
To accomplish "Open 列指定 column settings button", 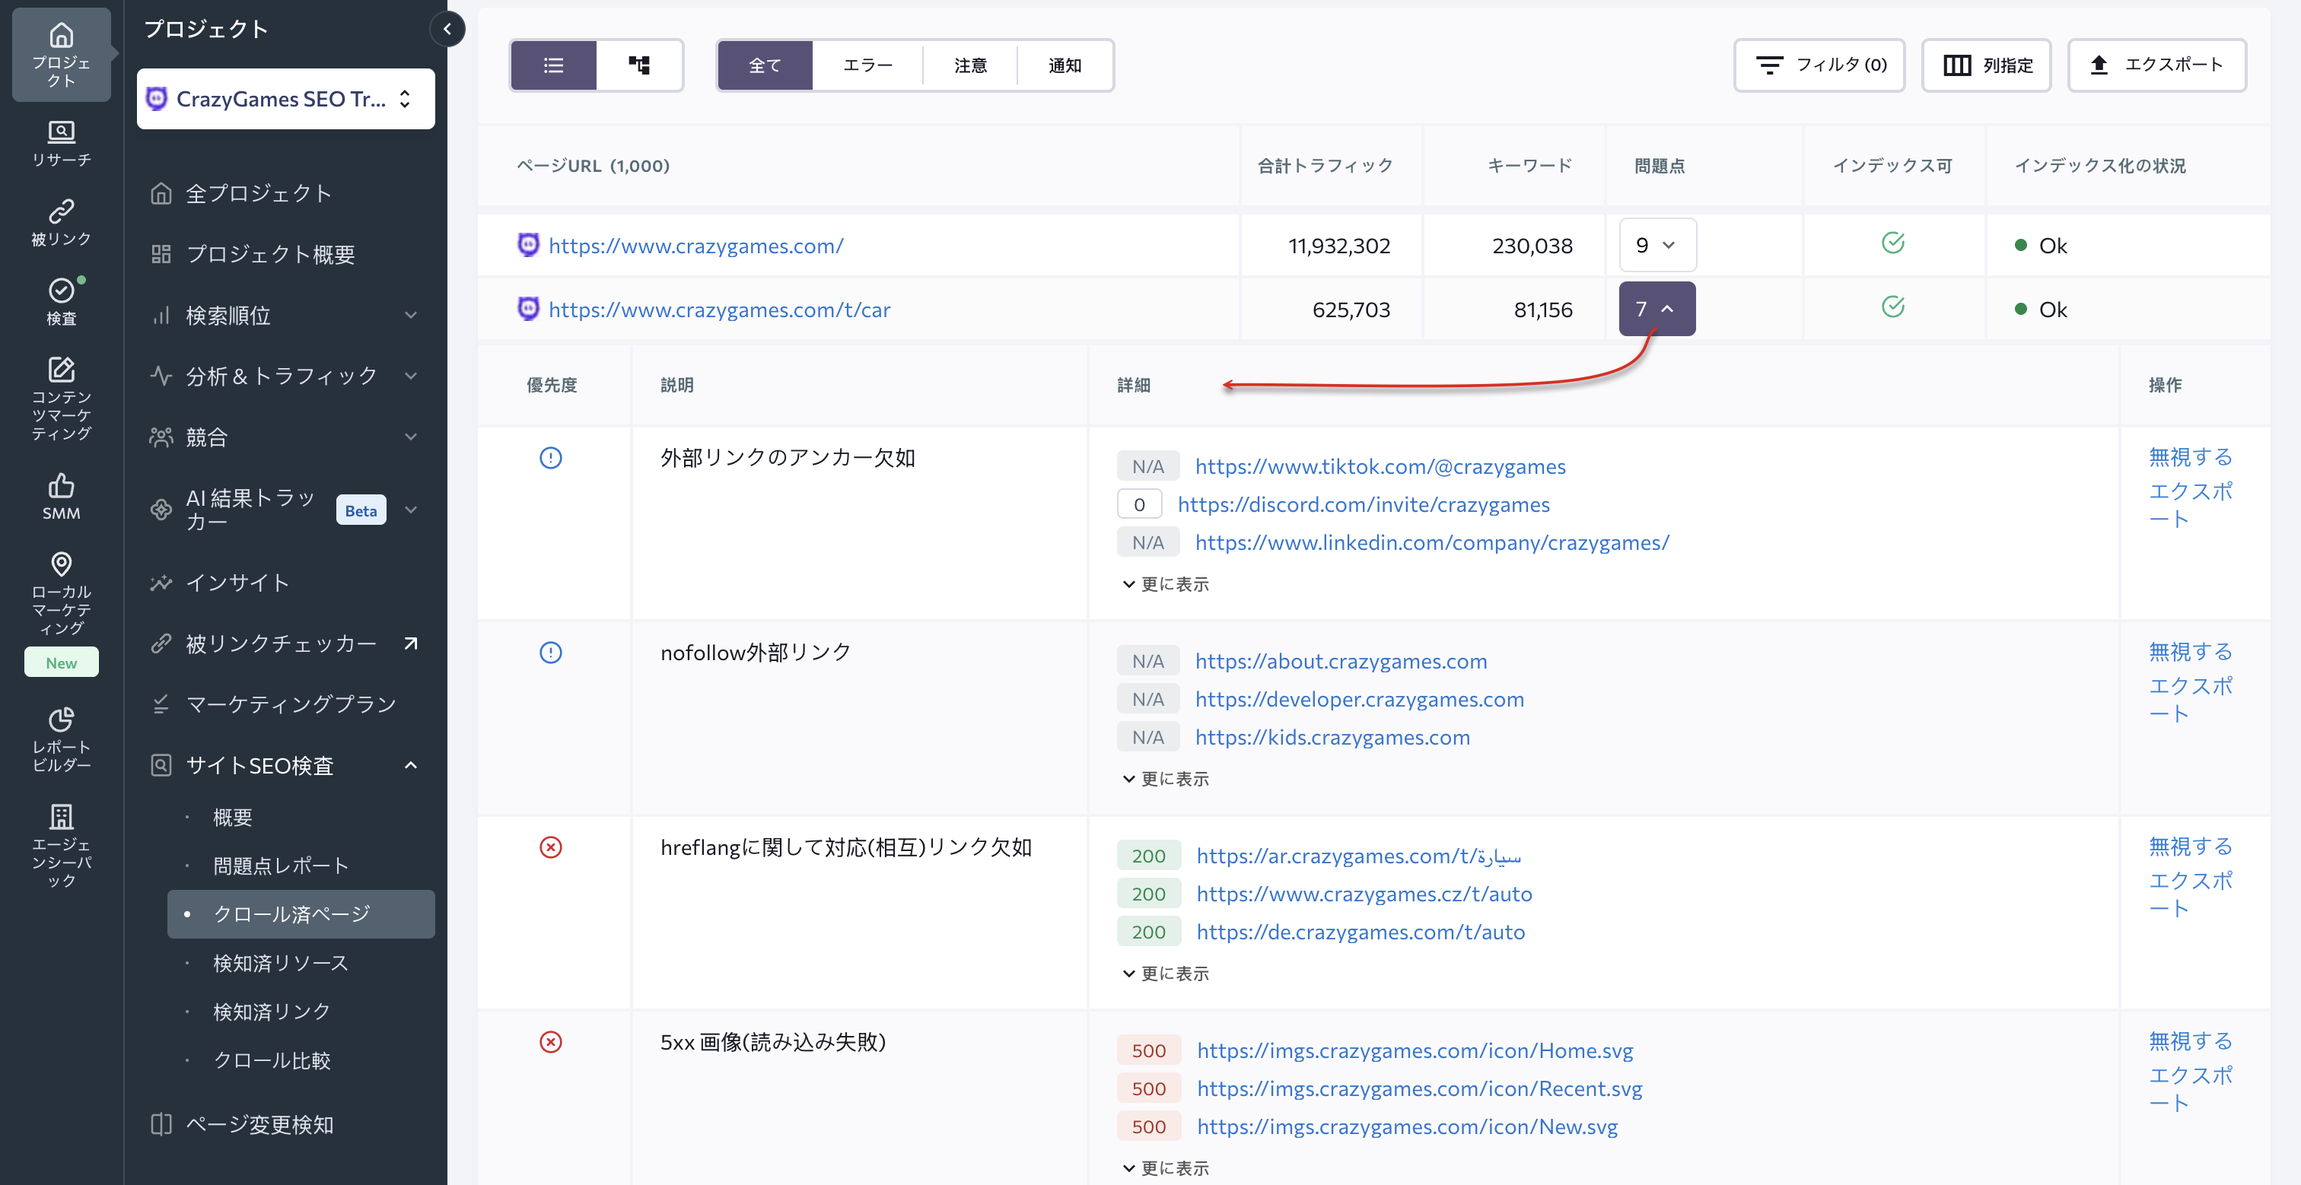I will click(1986, 65).
